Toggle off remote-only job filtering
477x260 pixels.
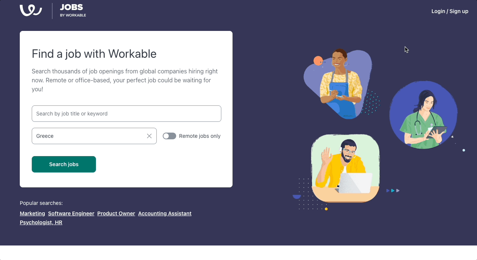[x=169, y=136]
